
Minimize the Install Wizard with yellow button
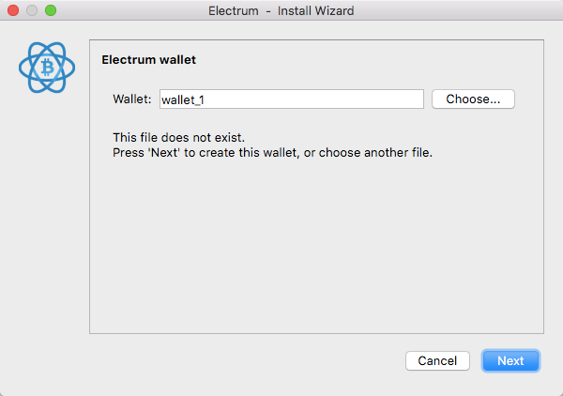(32, 10)
